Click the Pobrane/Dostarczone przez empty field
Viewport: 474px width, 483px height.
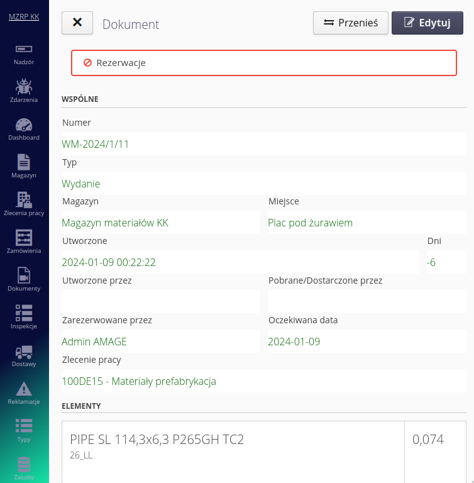pos(367,302)
